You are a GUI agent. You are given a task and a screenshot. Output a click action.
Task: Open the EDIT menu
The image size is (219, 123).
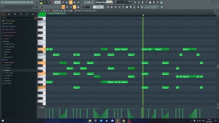[5, 2]
